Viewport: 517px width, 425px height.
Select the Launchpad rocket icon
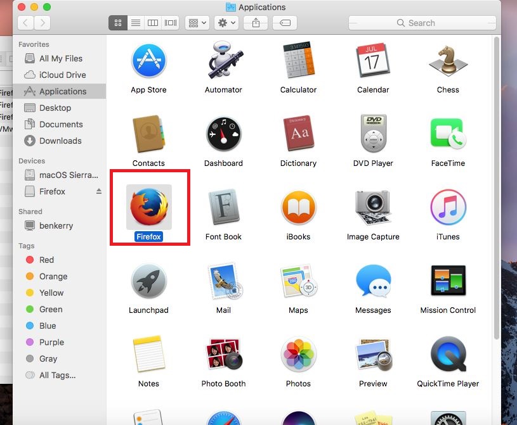[148, 281]
